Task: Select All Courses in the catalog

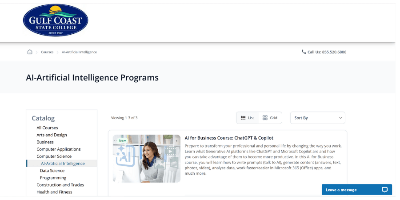Action: 47,128
